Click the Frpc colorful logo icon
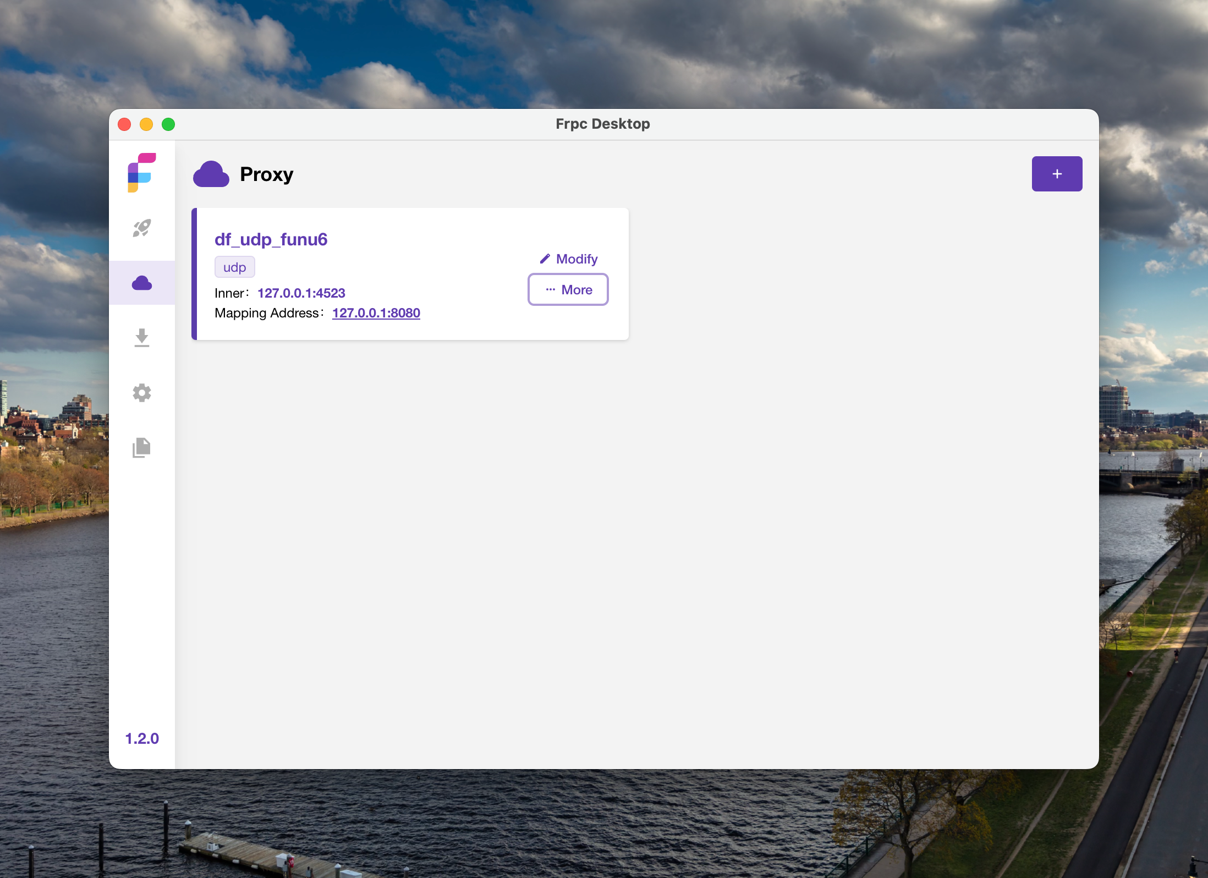 point(141,173)
